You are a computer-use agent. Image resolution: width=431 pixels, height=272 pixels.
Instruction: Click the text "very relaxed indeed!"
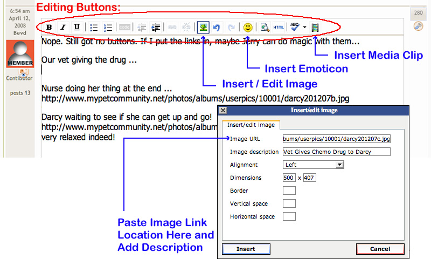(x=78, y=137)
